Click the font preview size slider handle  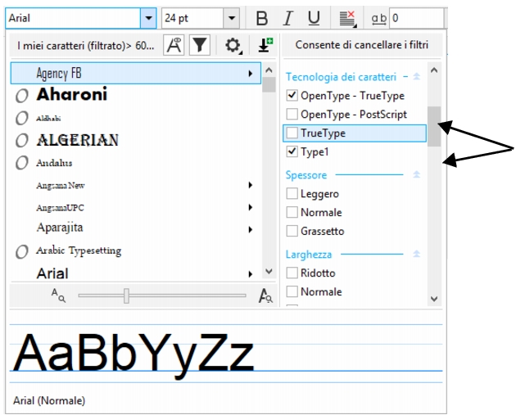126,295
